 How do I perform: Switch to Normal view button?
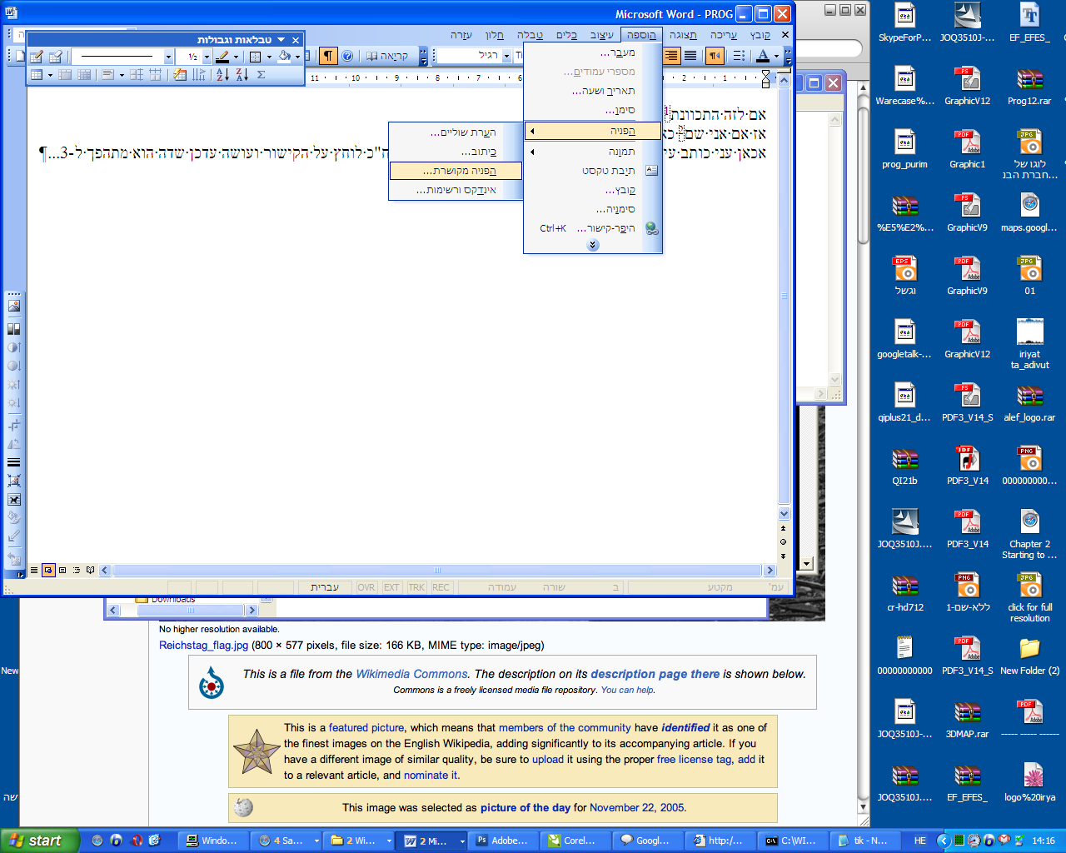(34, 570)
